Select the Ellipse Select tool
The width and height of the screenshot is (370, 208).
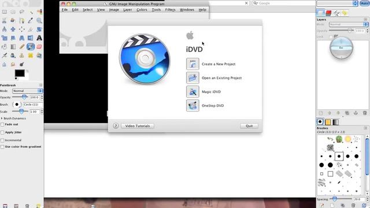point(13,12)
